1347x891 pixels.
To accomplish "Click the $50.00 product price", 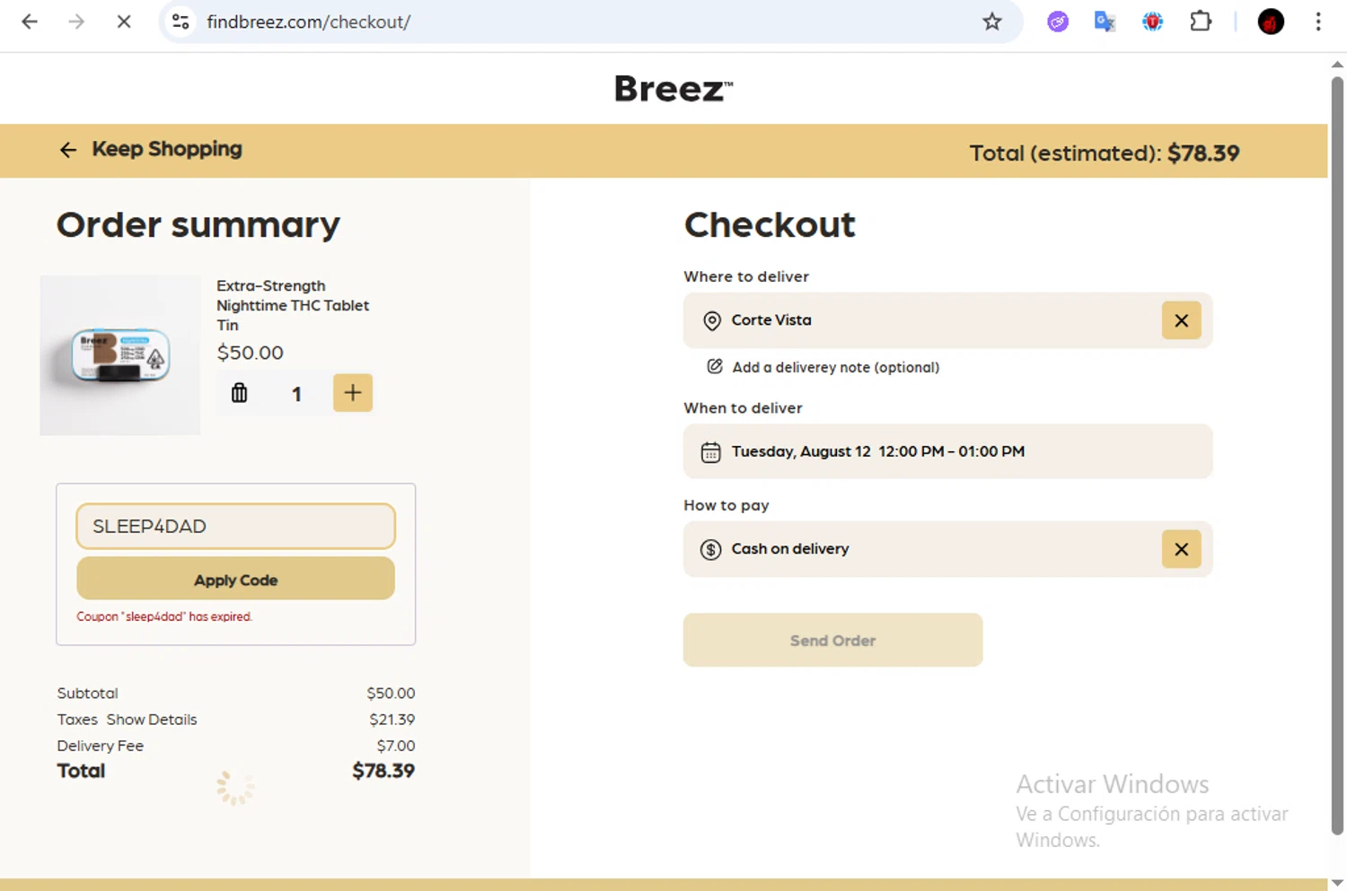I will tap(250, 353).
